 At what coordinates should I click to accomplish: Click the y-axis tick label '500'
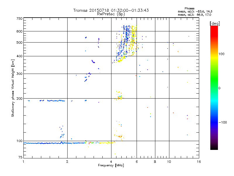(20, 43)
